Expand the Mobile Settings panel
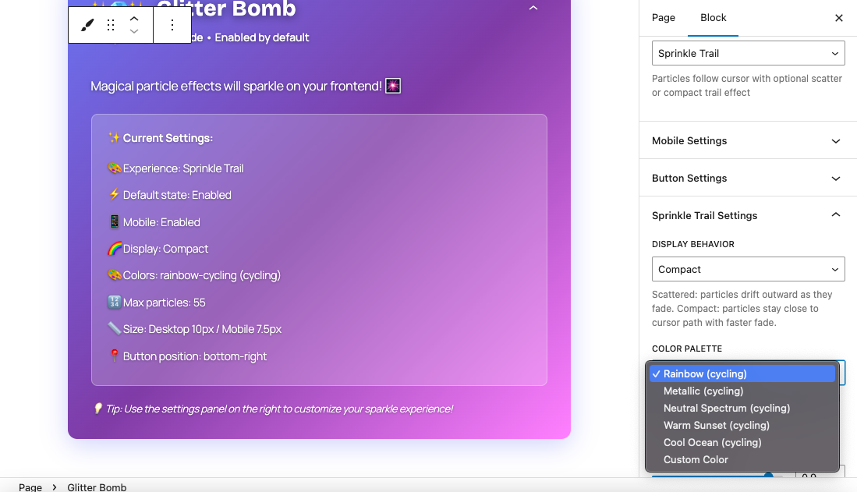Image resolution: width=857 pixels, height=492 pixels. [x=747, y=141]
